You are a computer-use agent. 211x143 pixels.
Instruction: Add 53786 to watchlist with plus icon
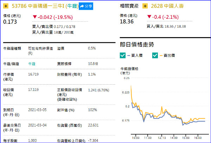[6, 6]
